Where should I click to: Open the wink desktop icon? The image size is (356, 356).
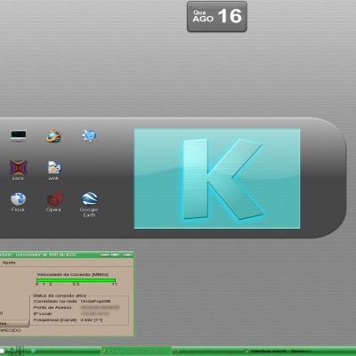pos(53,171)
